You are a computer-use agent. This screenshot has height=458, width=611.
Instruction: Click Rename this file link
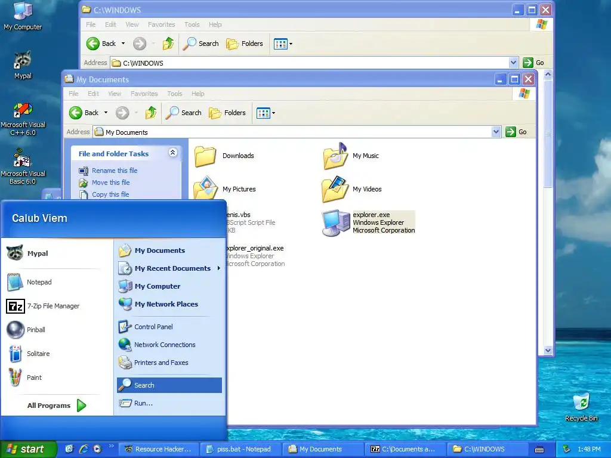click(115, 171)
